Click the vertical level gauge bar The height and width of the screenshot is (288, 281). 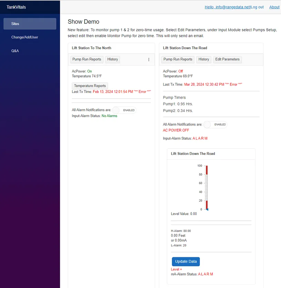tap(206, 187)
